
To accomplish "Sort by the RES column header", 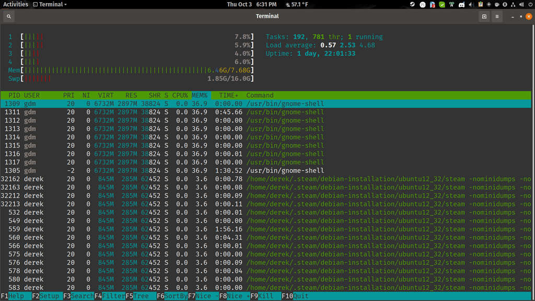I will [x=131, y=95].
